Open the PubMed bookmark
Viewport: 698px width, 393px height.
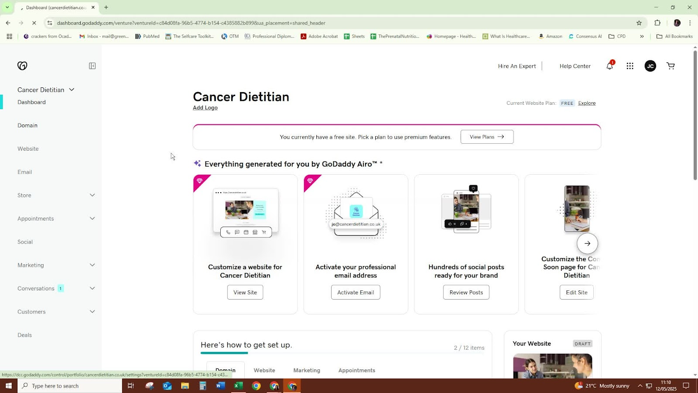click(x=147, y=36)
